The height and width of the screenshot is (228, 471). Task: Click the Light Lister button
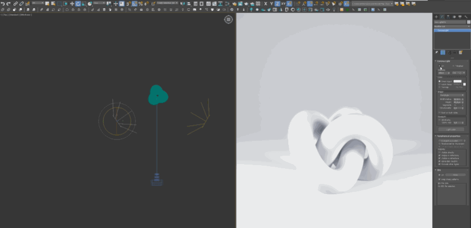pos(451,129)
